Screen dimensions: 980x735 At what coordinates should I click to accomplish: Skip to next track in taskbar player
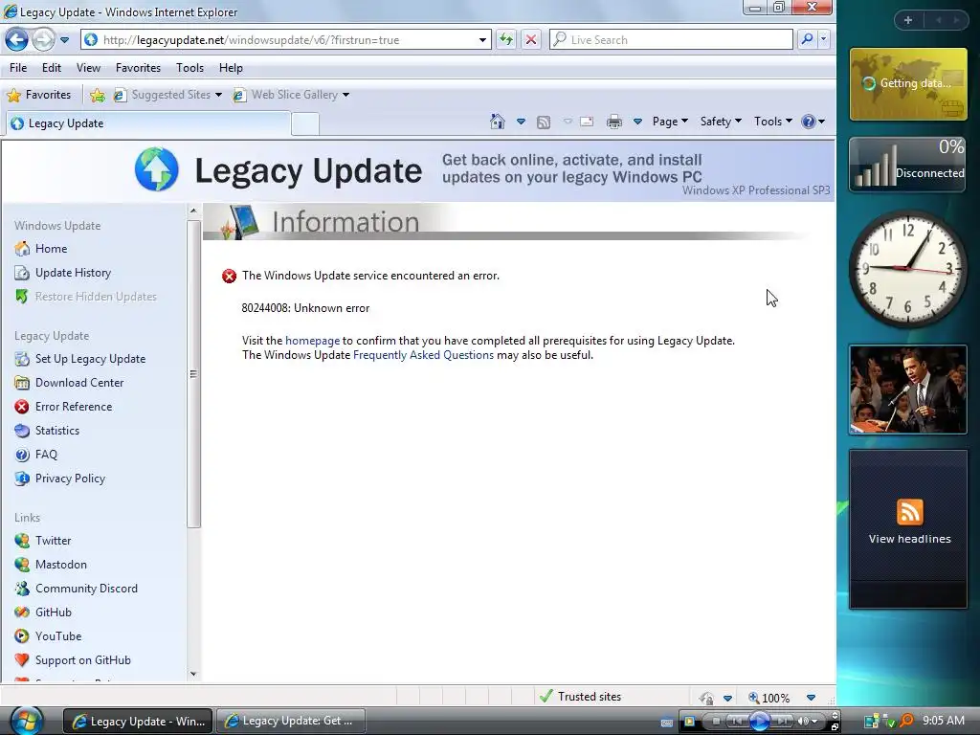click(x=782, y=722)
